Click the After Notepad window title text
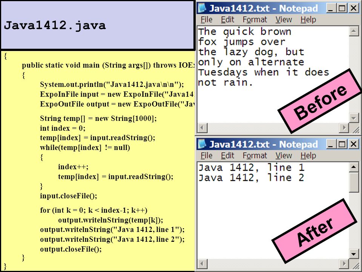Screen dimensions: 362x272 [x=264, y=145]
